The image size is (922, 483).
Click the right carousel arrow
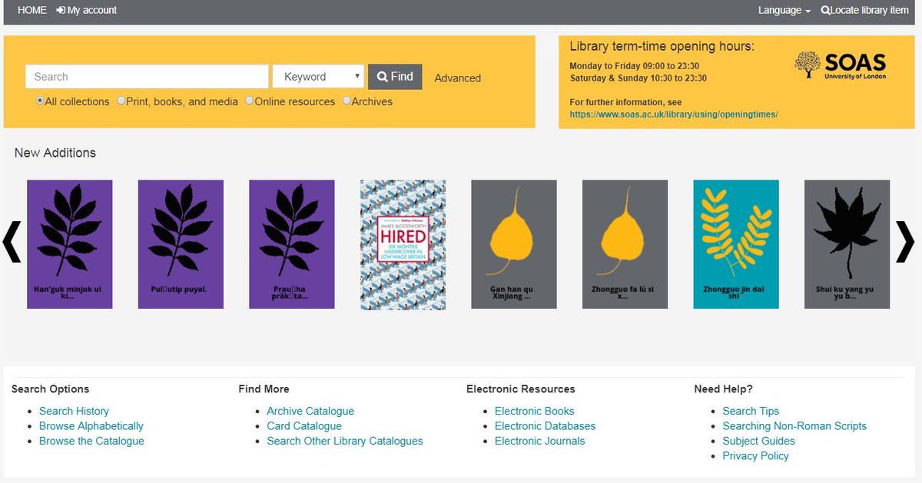tap(905, 243)
